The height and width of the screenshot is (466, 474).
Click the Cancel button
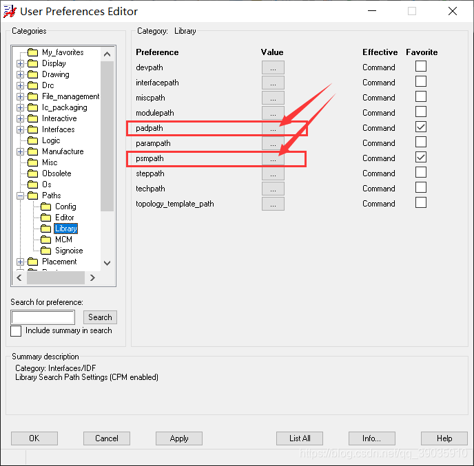click(107, 438)
